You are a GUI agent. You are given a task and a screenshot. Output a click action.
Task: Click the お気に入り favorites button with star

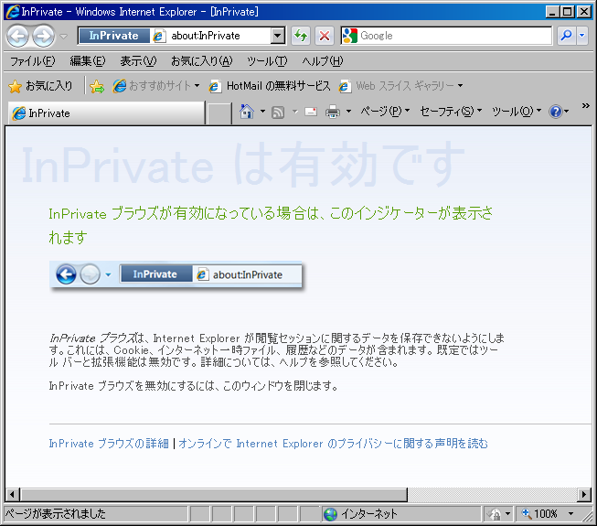40,86
